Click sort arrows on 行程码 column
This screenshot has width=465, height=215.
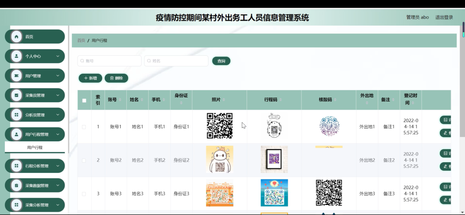click(280, 100)
